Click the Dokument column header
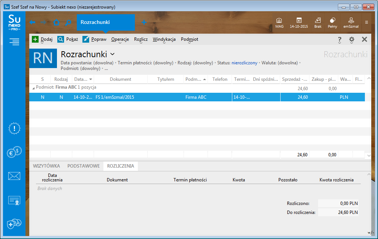Image resolution: width=378 pixels, height=239 pixels. pos(120,79)
